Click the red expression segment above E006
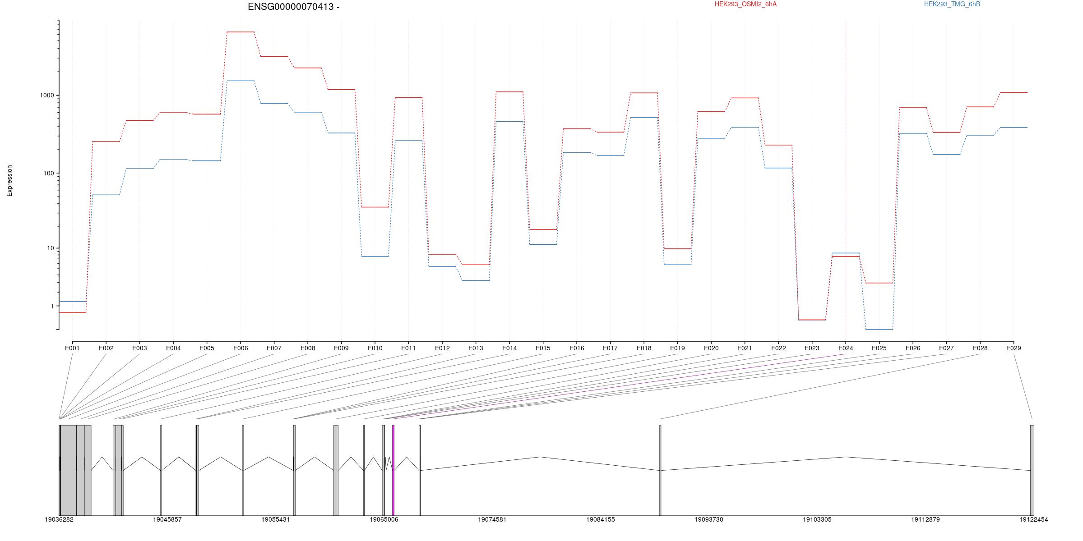 [x=241, y=32]
